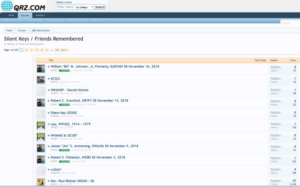Switch to the Members tab
The height and width of the screenshot is (187, 300).
[40, 15]
